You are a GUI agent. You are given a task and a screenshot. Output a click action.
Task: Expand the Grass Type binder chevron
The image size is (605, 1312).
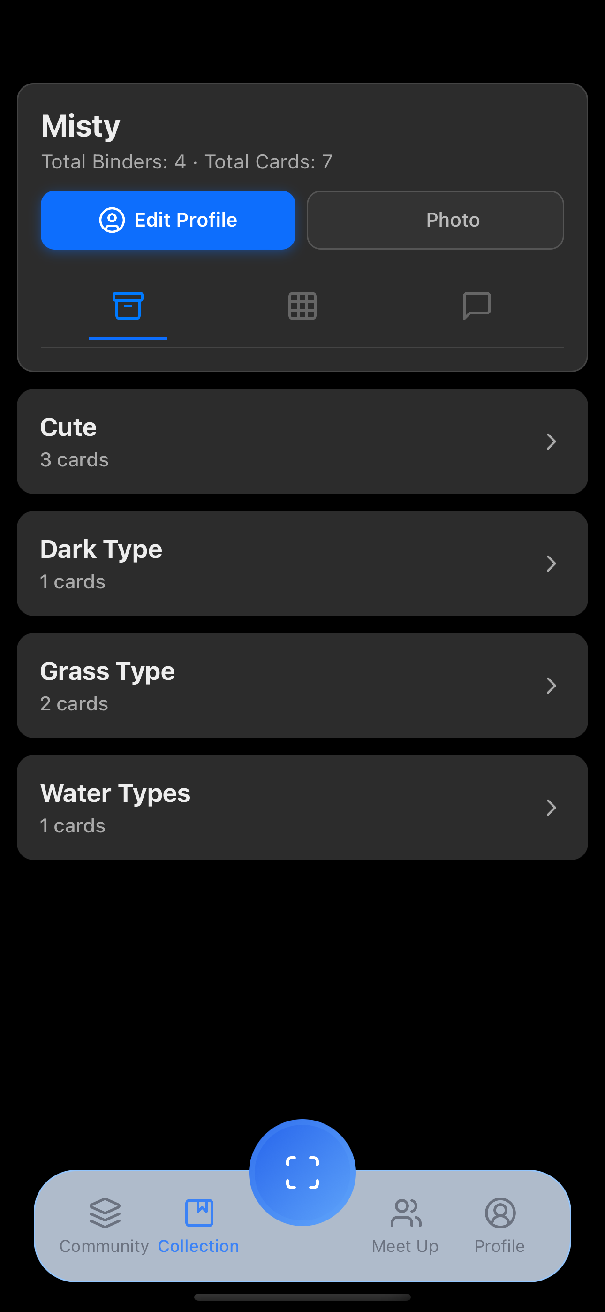tap(551, 686)
